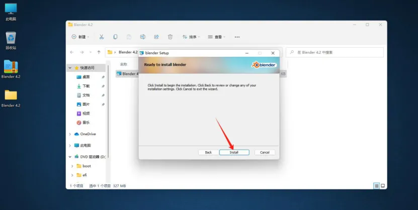
Task: Click the search box 在 Blender 4.2 中搜索
Action: pyautogui.click(x=335, y=52)
